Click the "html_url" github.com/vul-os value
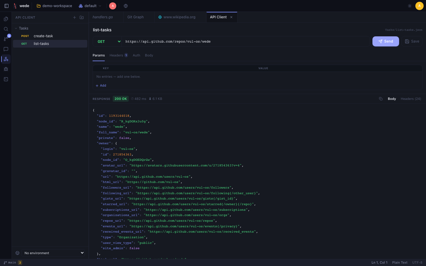Image resolution: width=426 pixels, height=266 pixels. (153, 182)
